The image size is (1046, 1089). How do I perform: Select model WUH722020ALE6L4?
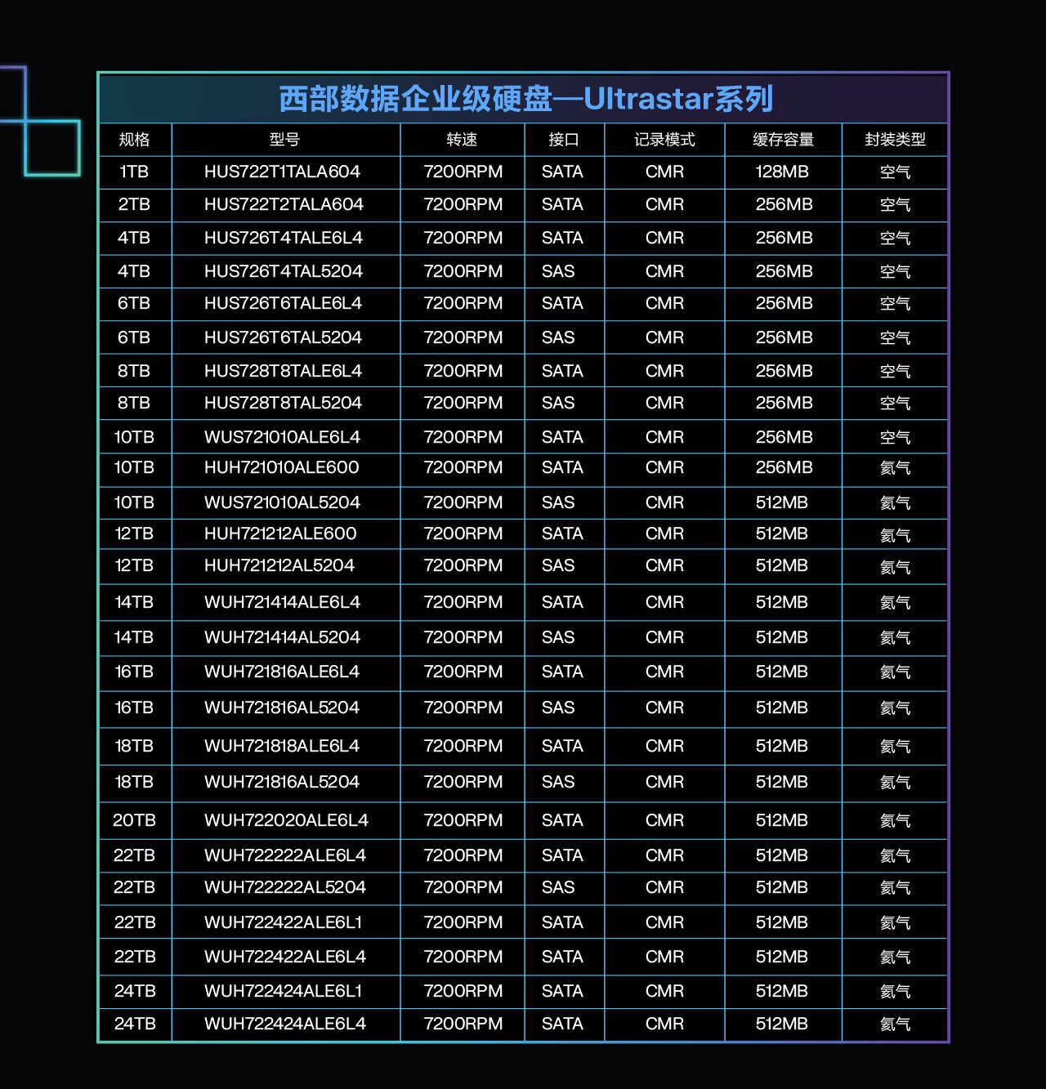tap(286, 820)
